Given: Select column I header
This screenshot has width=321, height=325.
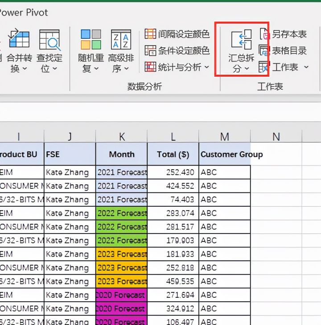Looking at the screenshot, I should [22, 137].
